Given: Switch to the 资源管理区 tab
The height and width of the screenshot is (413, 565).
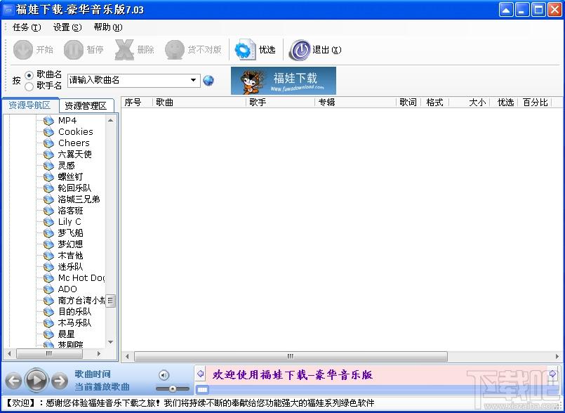Looking at the screenshot, I should 86,105.
